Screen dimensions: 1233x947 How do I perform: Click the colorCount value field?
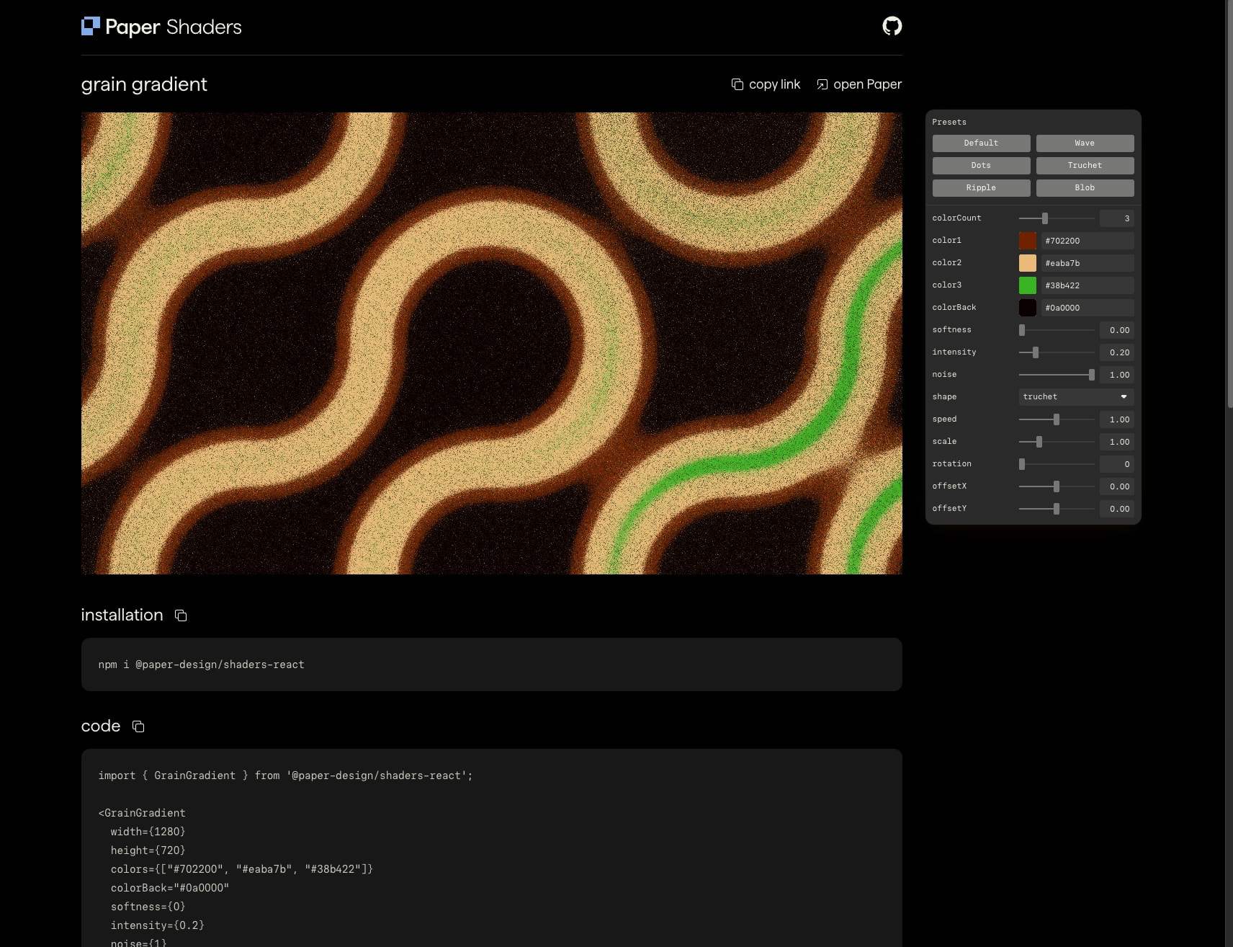[x=1116, y=218]
